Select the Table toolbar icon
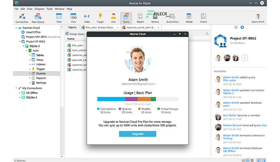The width and height of the screenshot is (280, 162). [x=59, y=18]
